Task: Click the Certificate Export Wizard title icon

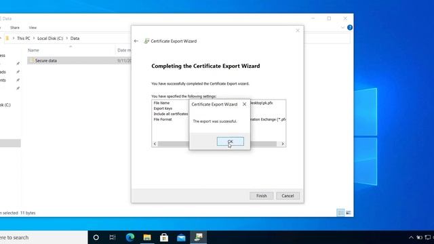Action: 146,41
